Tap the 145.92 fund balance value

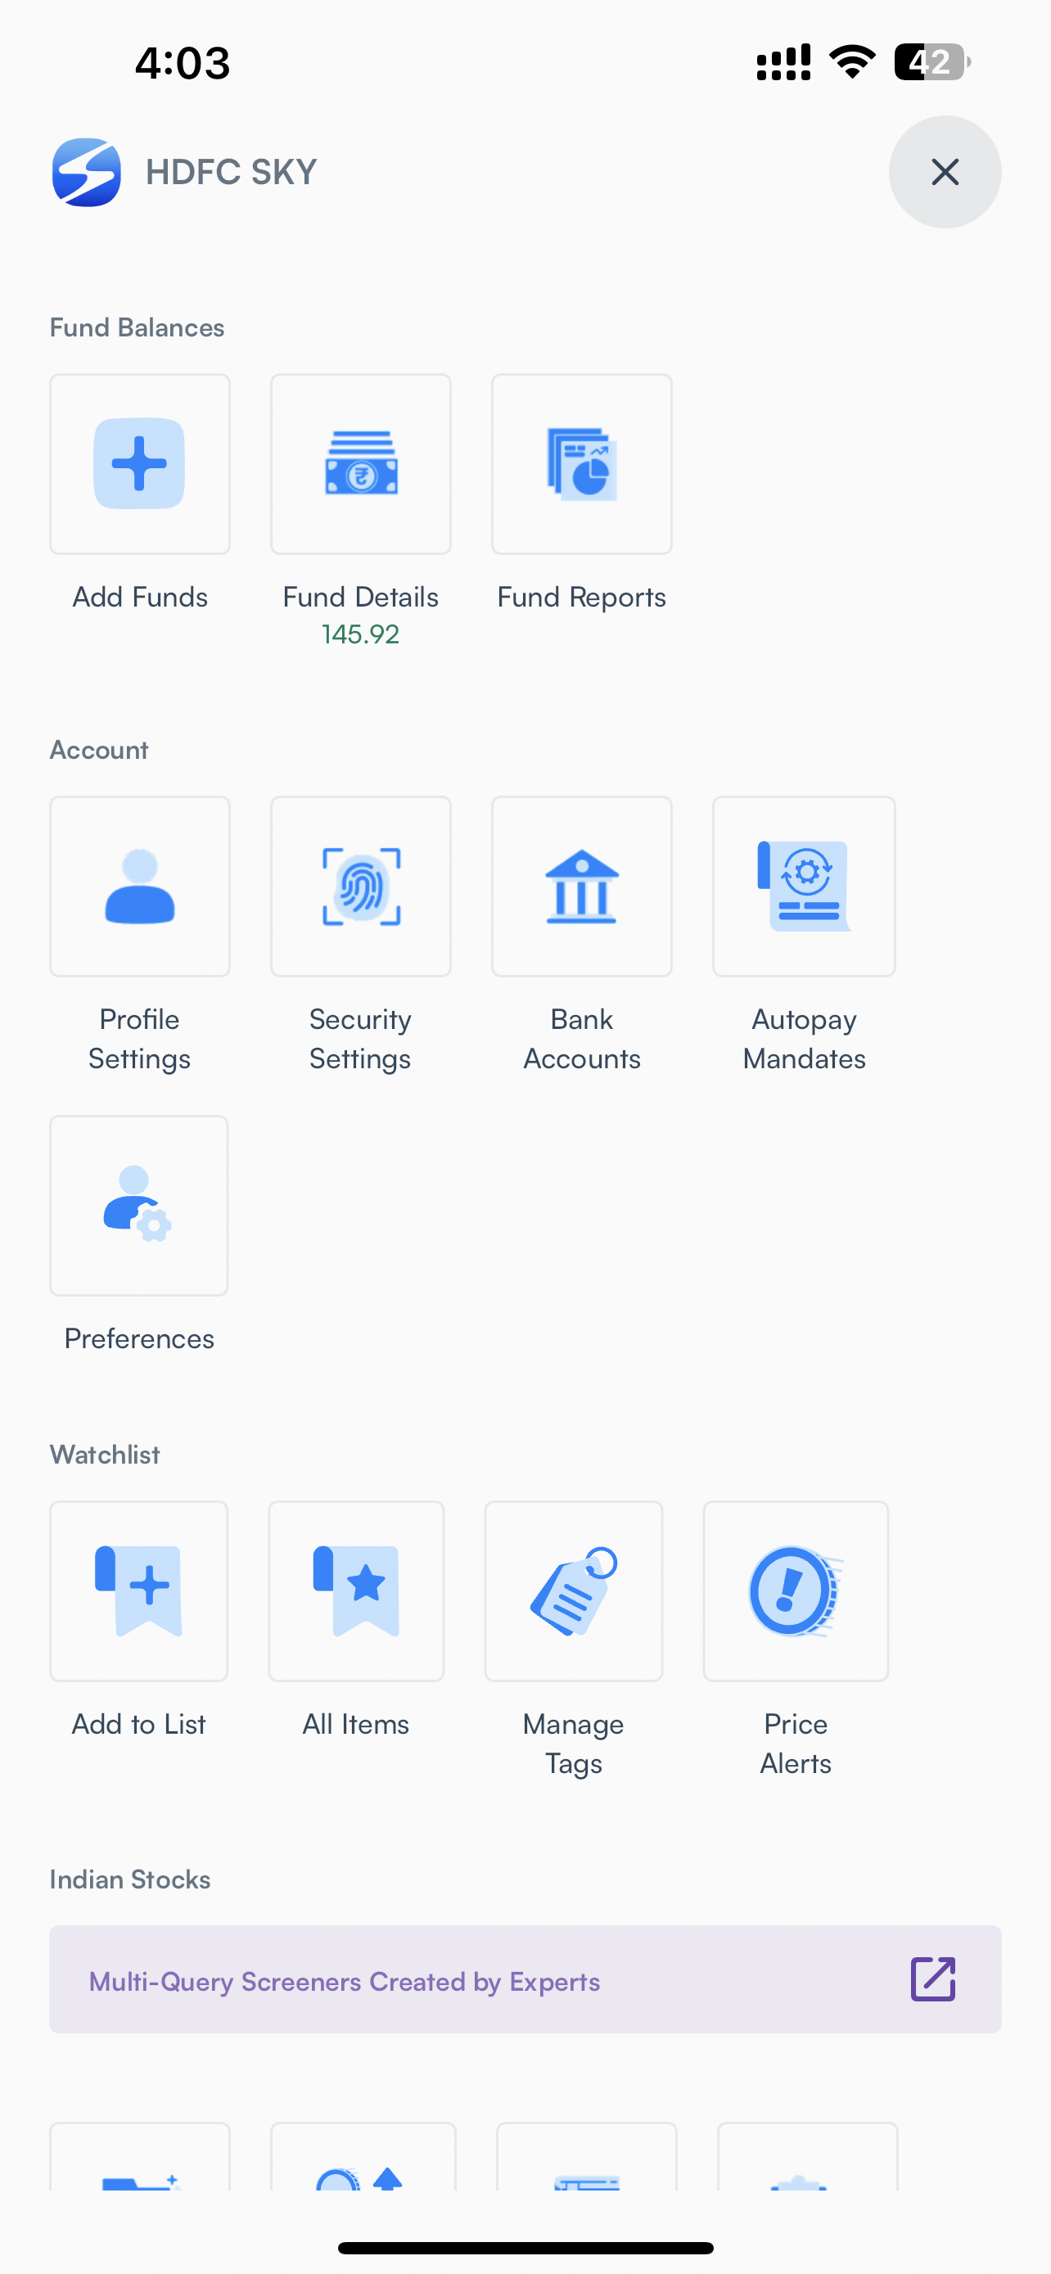click(360, 634)
